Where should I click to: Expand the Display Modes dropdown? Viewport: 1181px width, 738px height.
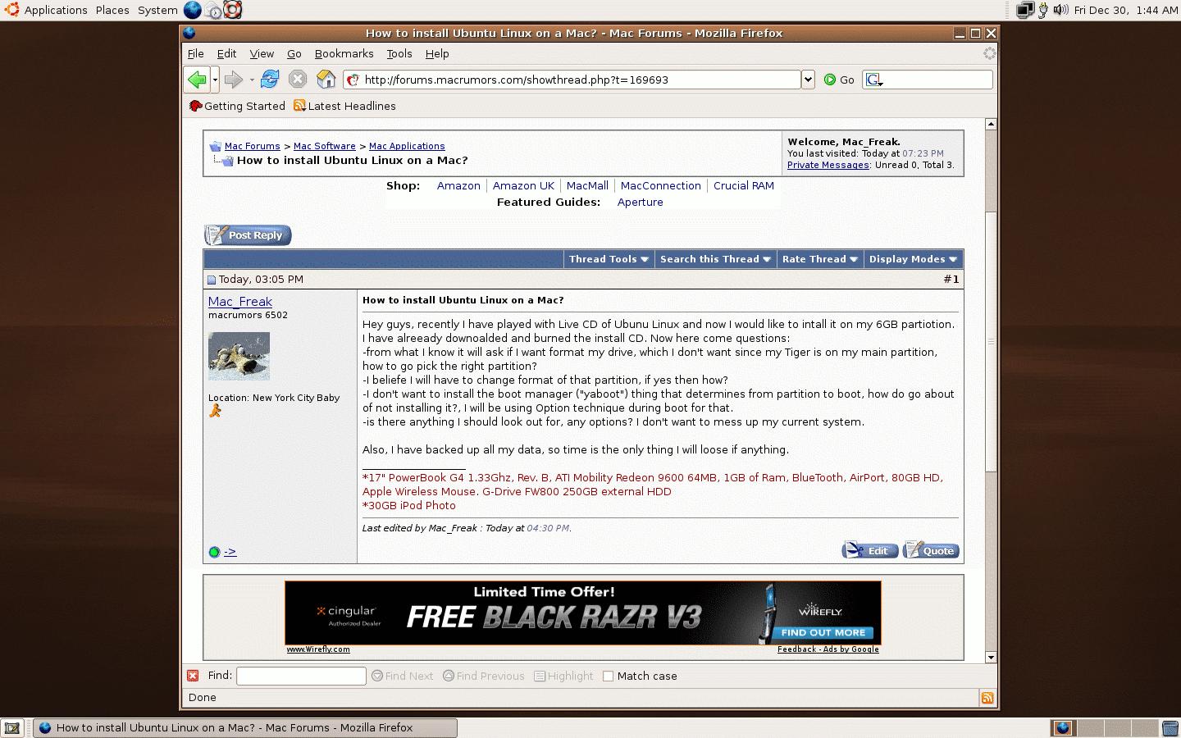click(913, 259)
